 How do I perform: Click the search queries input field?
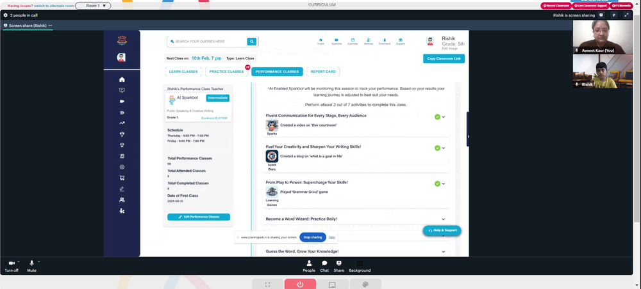tap(207, 42)
